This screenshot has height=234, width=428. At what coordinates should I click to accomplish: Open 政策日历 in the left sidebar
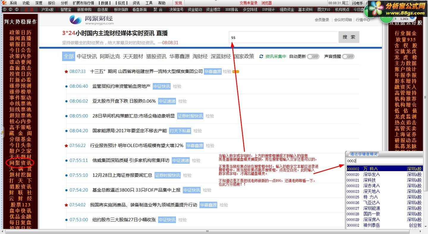(x=20, y=32)
